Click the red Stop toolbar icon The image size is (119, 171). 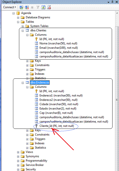click(x=49, y=7)
